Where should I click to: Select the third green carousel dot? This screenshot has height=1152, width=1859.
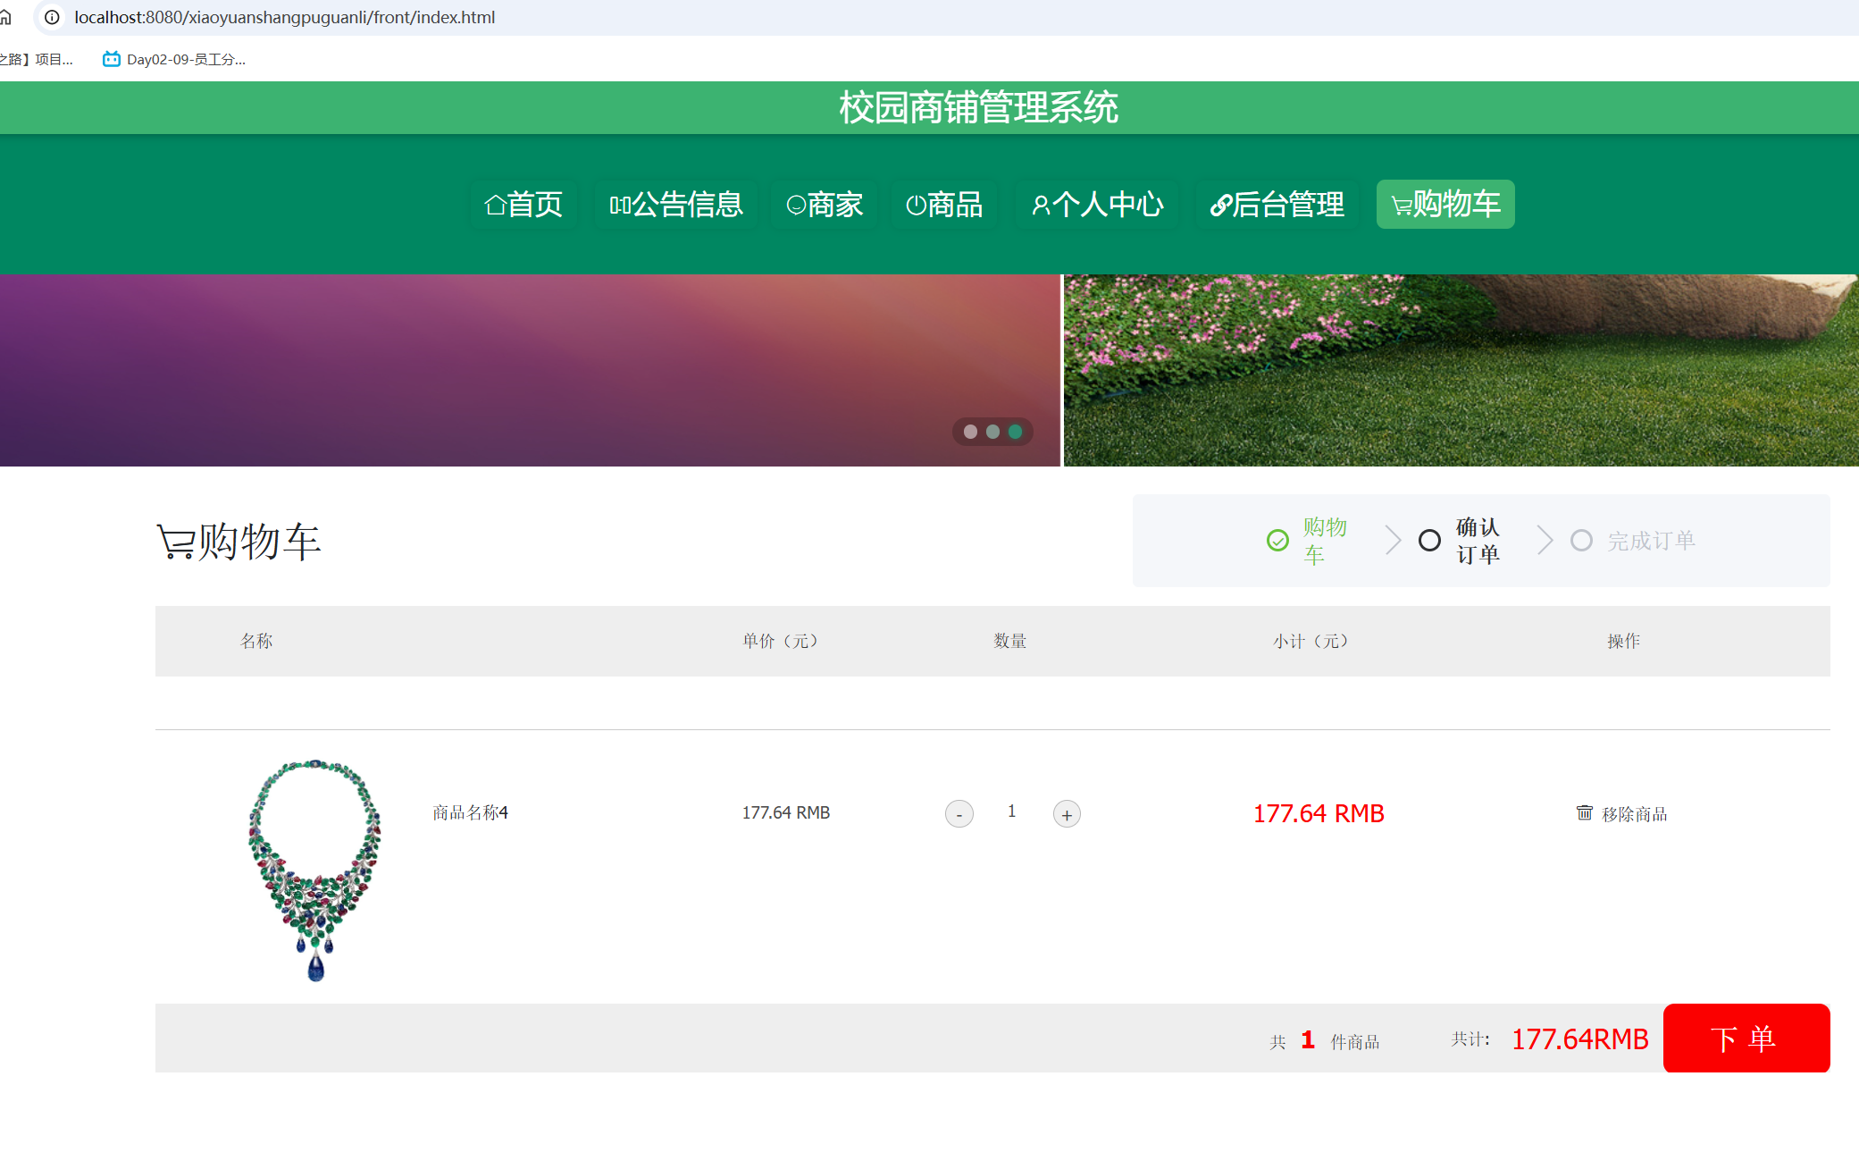[1015, 432]
